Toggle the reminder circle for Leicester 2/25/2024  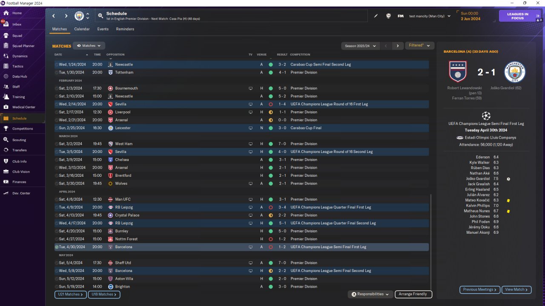(57, 128)
